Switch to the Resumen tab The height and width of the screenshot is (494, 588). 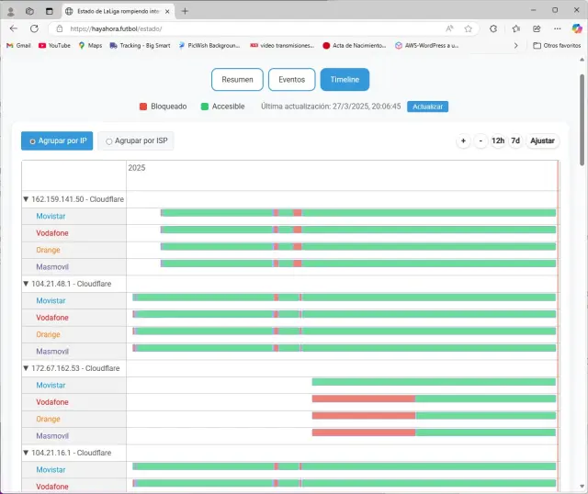[x=237, y=80]
